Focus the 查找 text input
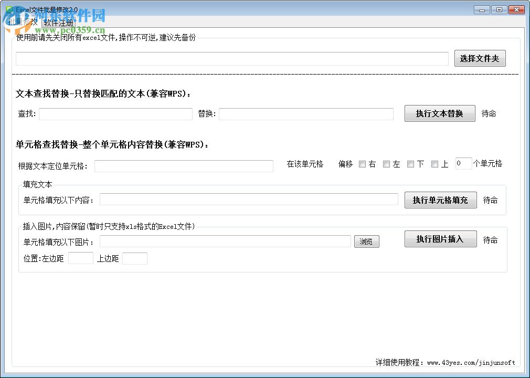This screenshot has width=530, height=378. [115, 114]
